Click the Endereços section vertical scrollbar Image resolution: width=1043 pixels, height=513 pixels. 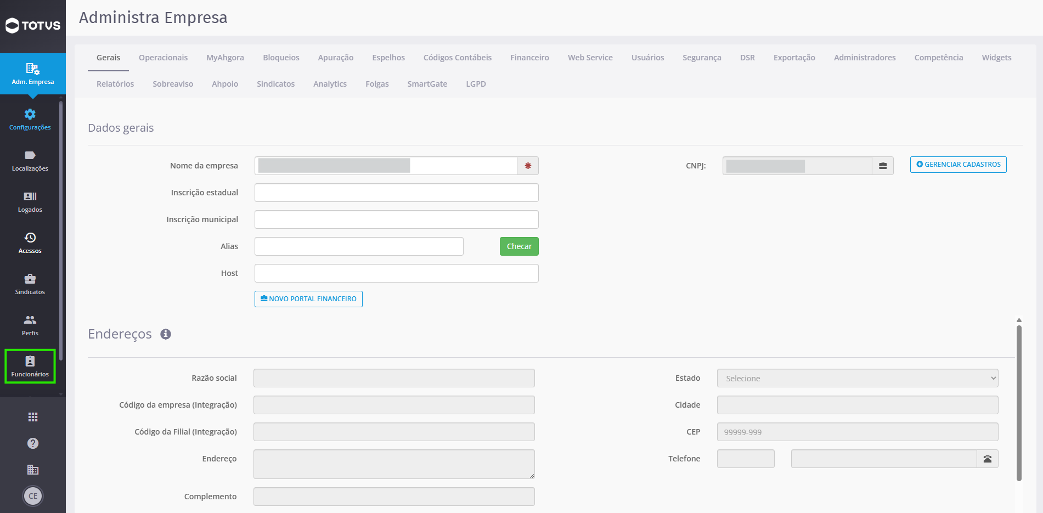pos(1019,403)
